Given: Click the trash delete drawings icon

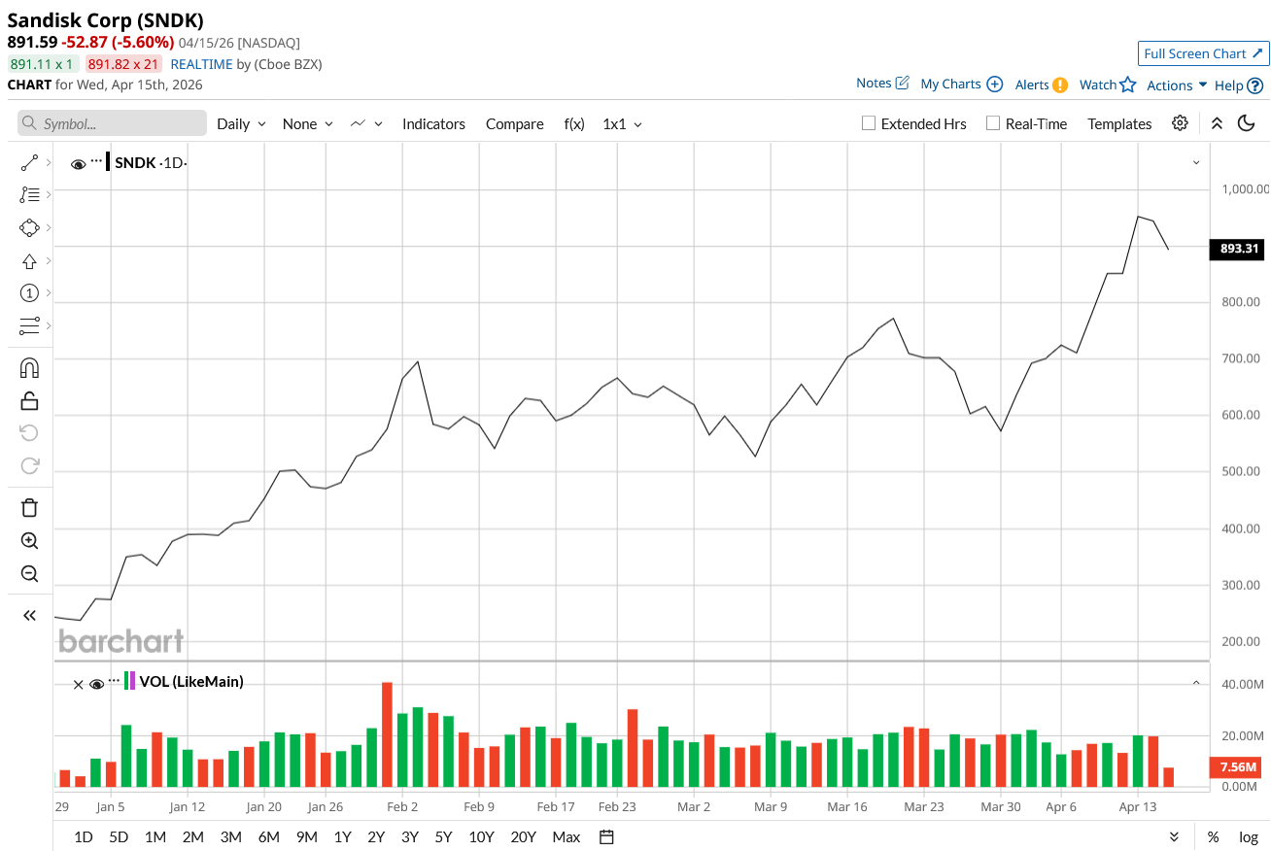Looking at the screenshot, I should pyautogui.click(x=29, y=507).
